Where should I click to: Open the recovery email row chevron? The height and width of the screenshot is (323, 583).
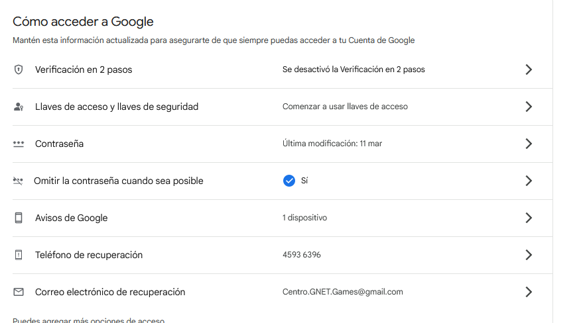click(529, 292)
